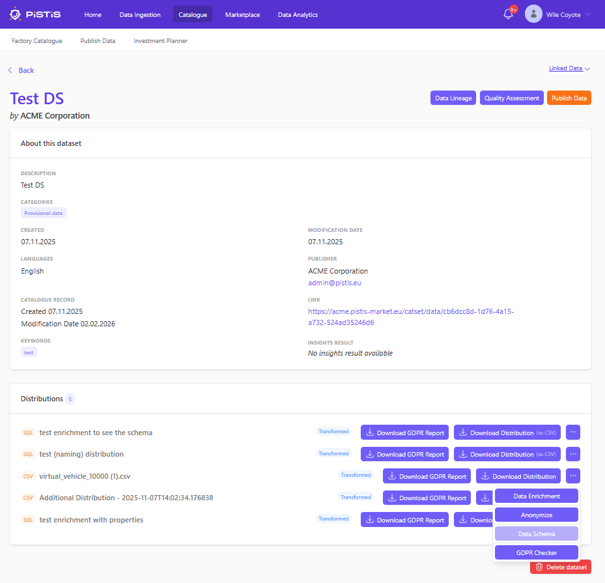
Task: Switch to the Publish Data tab
Action: [x=98, y=41]
